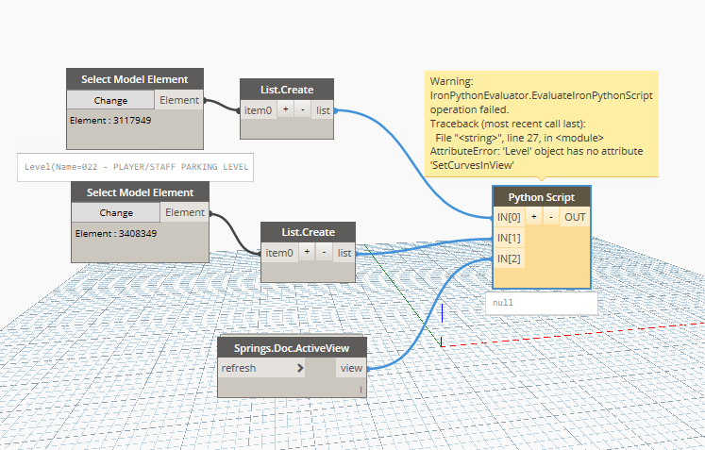Viewport: 705px width, 450px height.
Task: Select the IN[2] port on Python Script
Action: pyautogui.click(x=509, y=258)
